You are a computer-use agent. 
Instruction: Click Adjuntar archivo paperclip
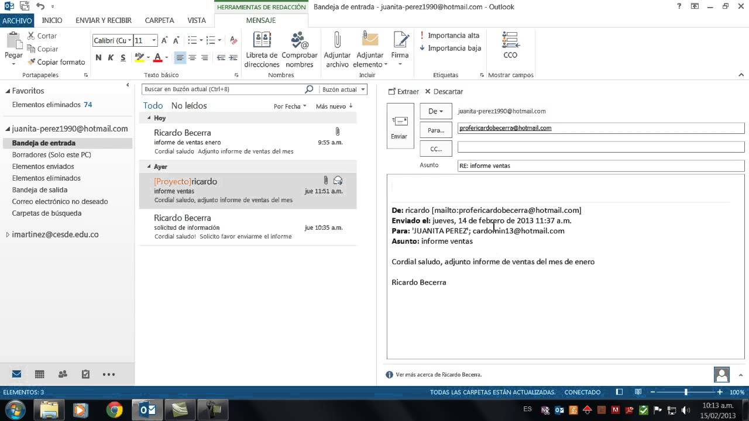[337, 49]
